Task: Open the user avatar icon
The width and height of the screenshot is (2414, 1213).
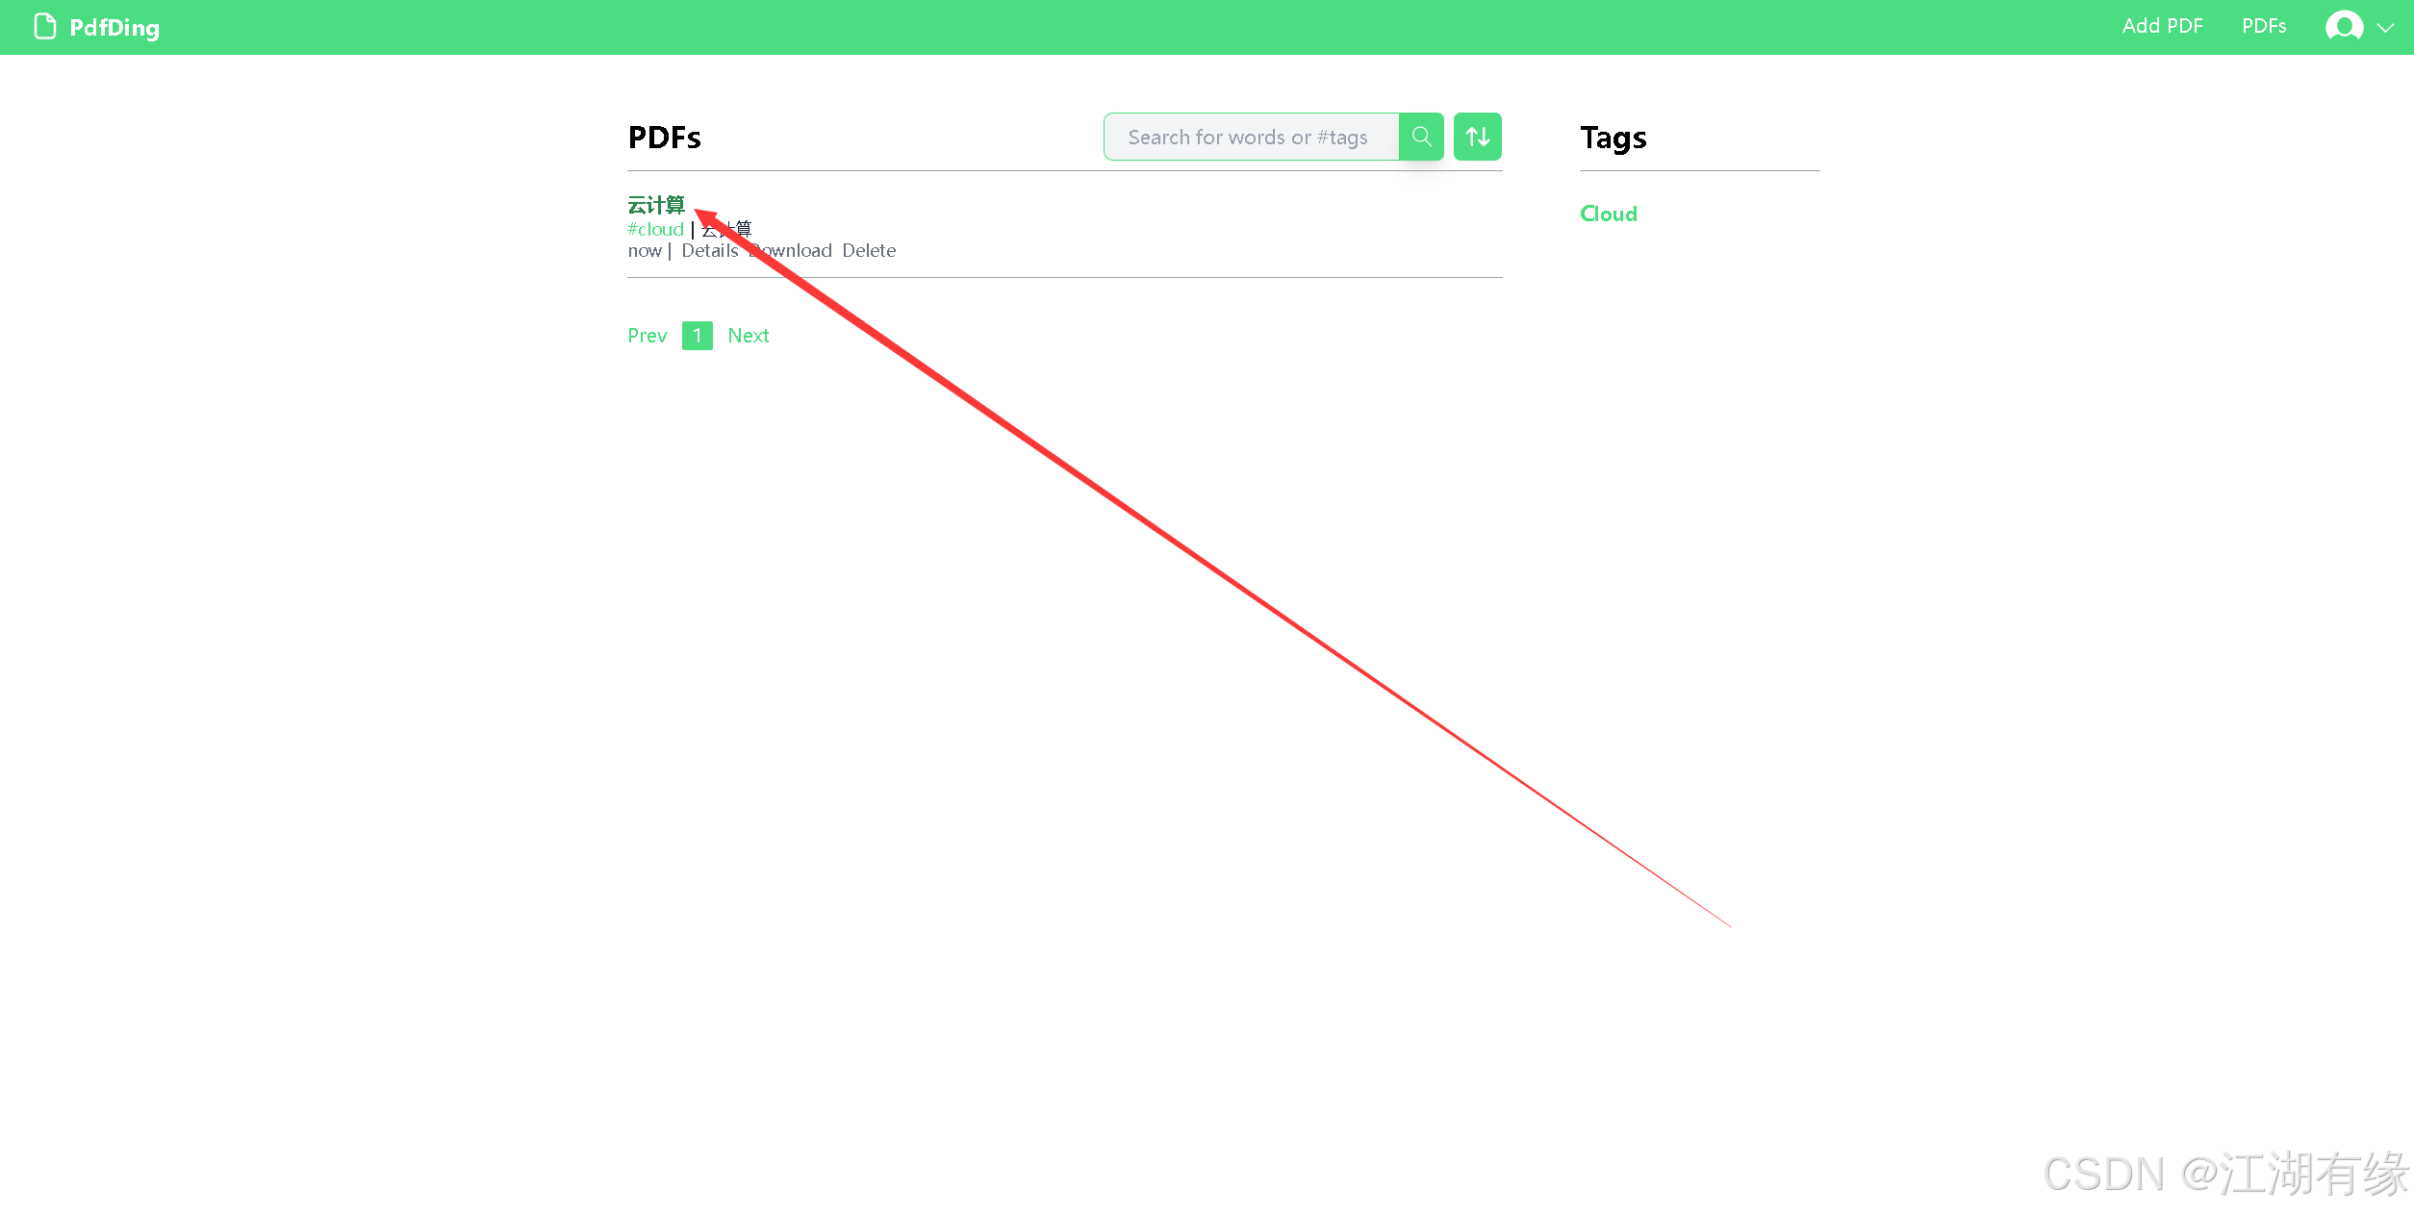Action: (x=2344, y=26)
